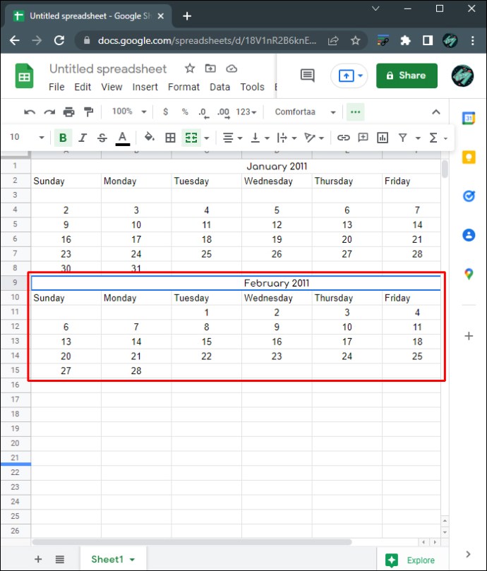Open the Chrome extensions puzzle icon

point(405,40)
